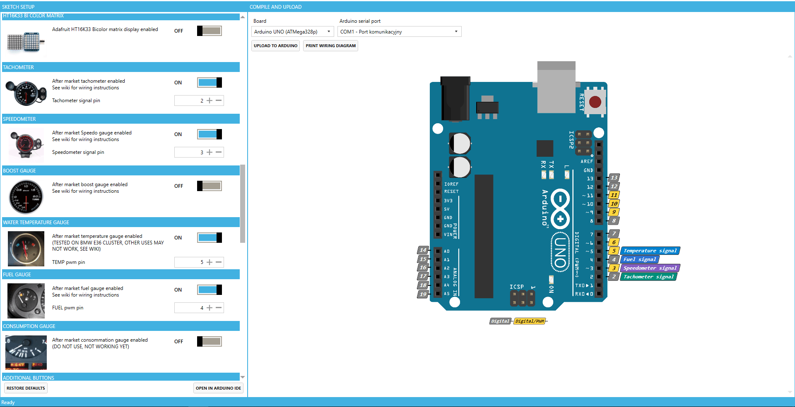
Task: Click pin 7 tag on the Arduino diagram
Action: [614, 234]
